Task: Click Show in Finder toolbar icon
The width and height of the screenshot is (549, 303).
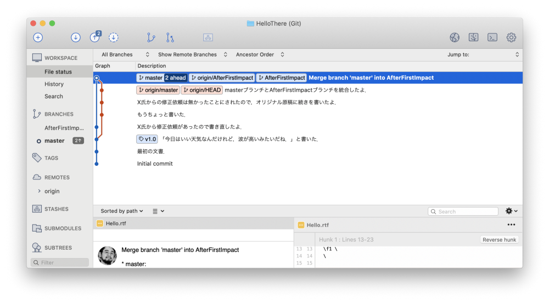Action: 473,37
